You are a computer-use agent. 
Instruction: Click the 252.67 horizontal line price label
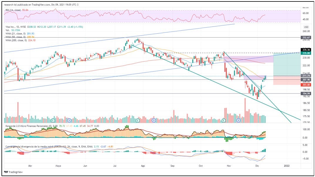click(306, 38)
